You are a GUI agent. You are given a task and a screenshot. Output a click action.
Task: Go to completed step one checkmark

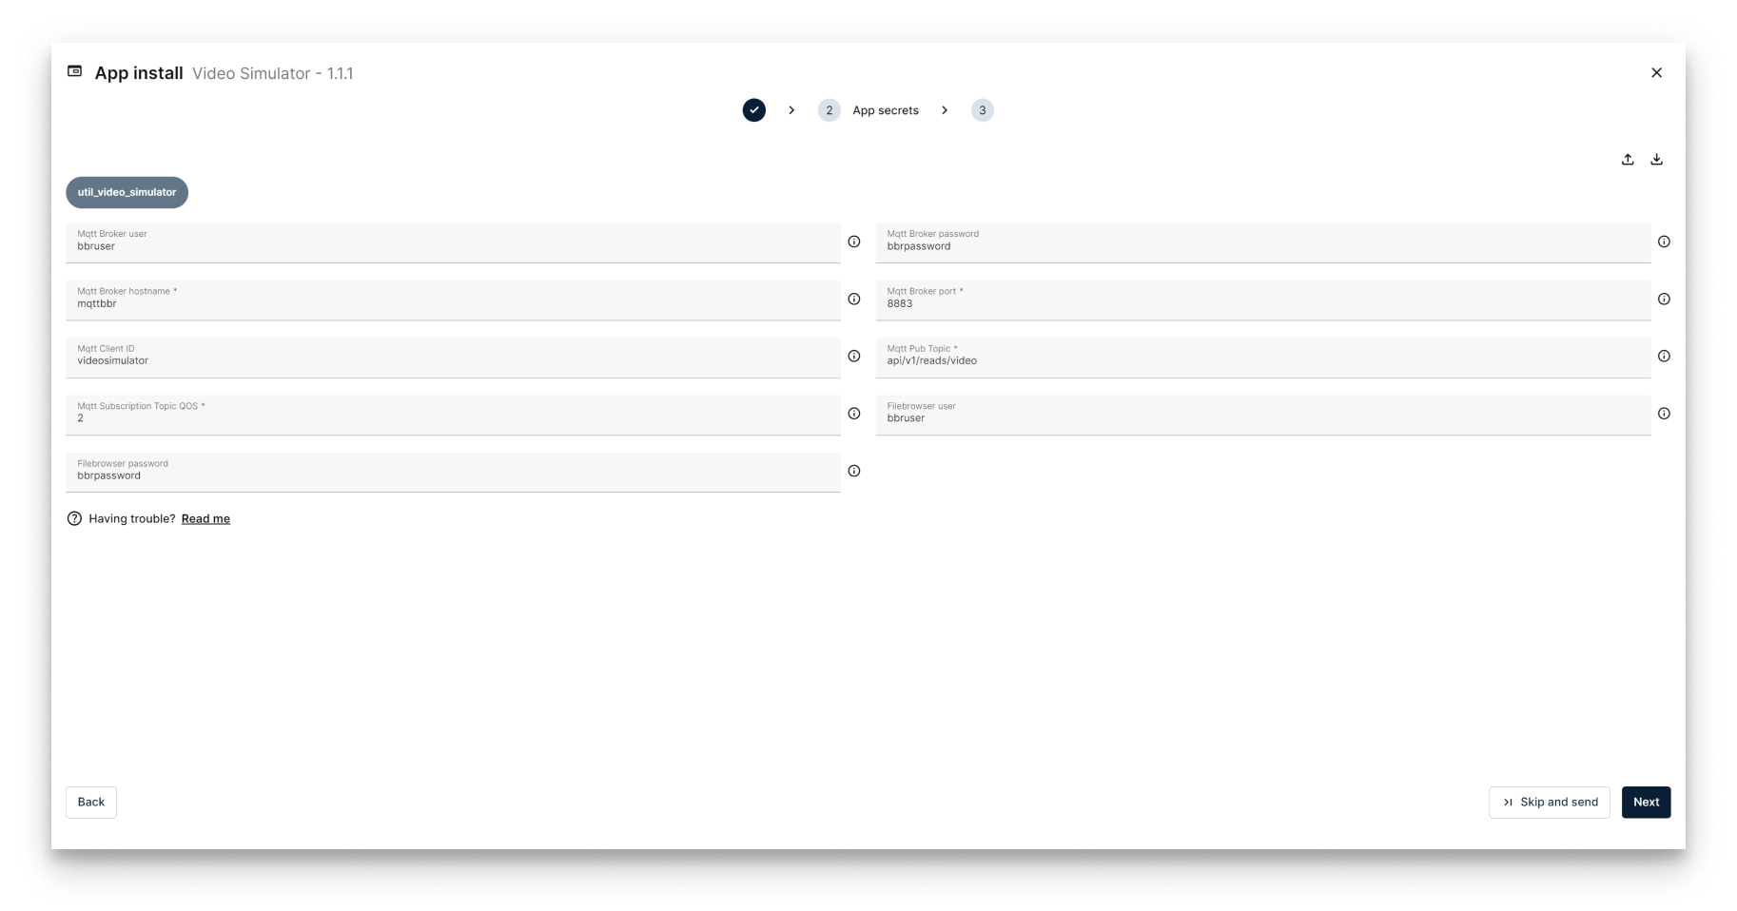[x=753, y=110]
